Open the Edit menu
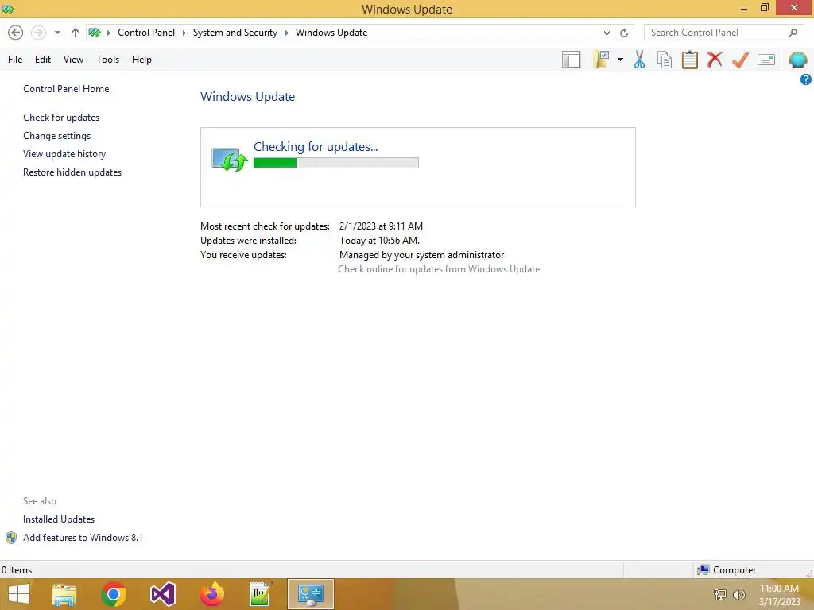814x610 pixels. click(x=43, y=60)
